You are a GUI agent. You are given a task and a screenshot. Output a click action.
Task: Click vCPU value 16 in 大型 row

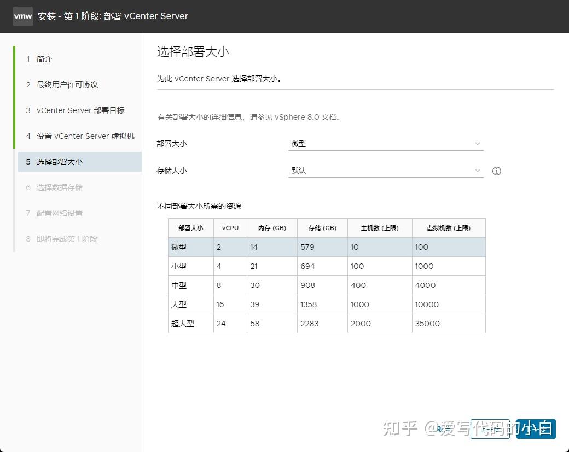click(x=220, y=305)
